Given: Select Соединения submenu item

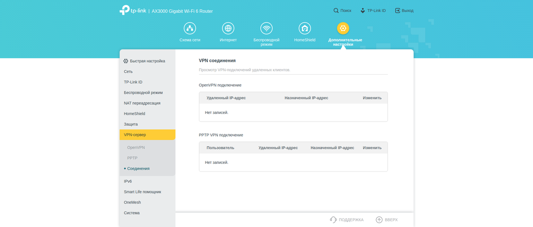Looking at the screenshot, I should pyautogui.click(x=138, y=169).
